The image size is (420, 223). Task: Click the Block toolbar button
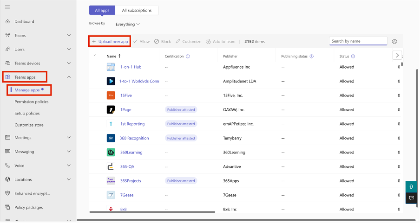pyautogui.click(x=163, y=41)
